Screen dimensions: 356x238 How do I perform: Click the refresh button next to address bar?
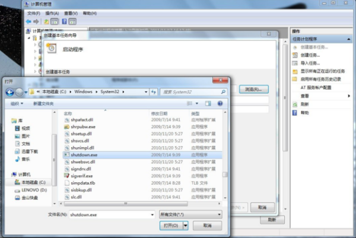click(154, 92)
